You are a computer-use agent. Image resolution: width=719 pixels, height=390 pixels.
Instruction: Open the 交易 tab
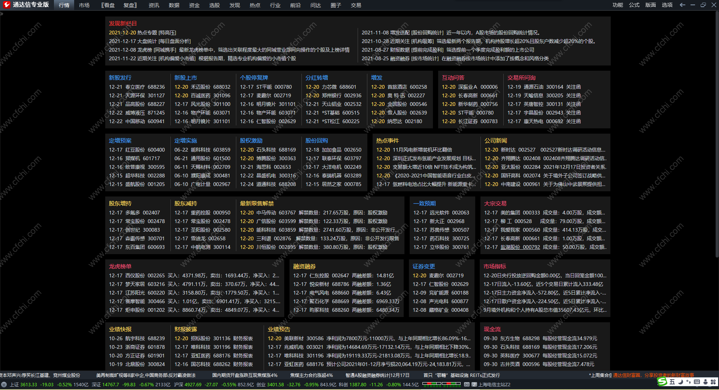point(356,5)
